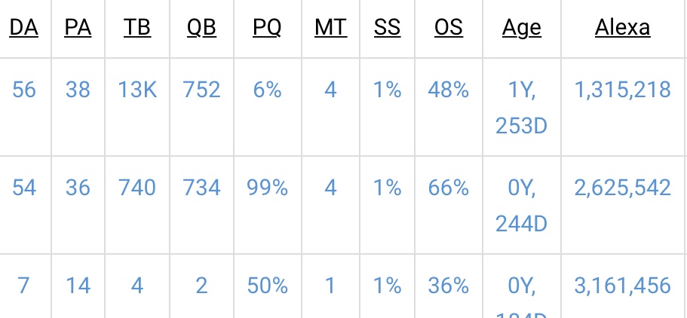Click the DA value 56
687x318 pixels.
[x=23, y=90]
